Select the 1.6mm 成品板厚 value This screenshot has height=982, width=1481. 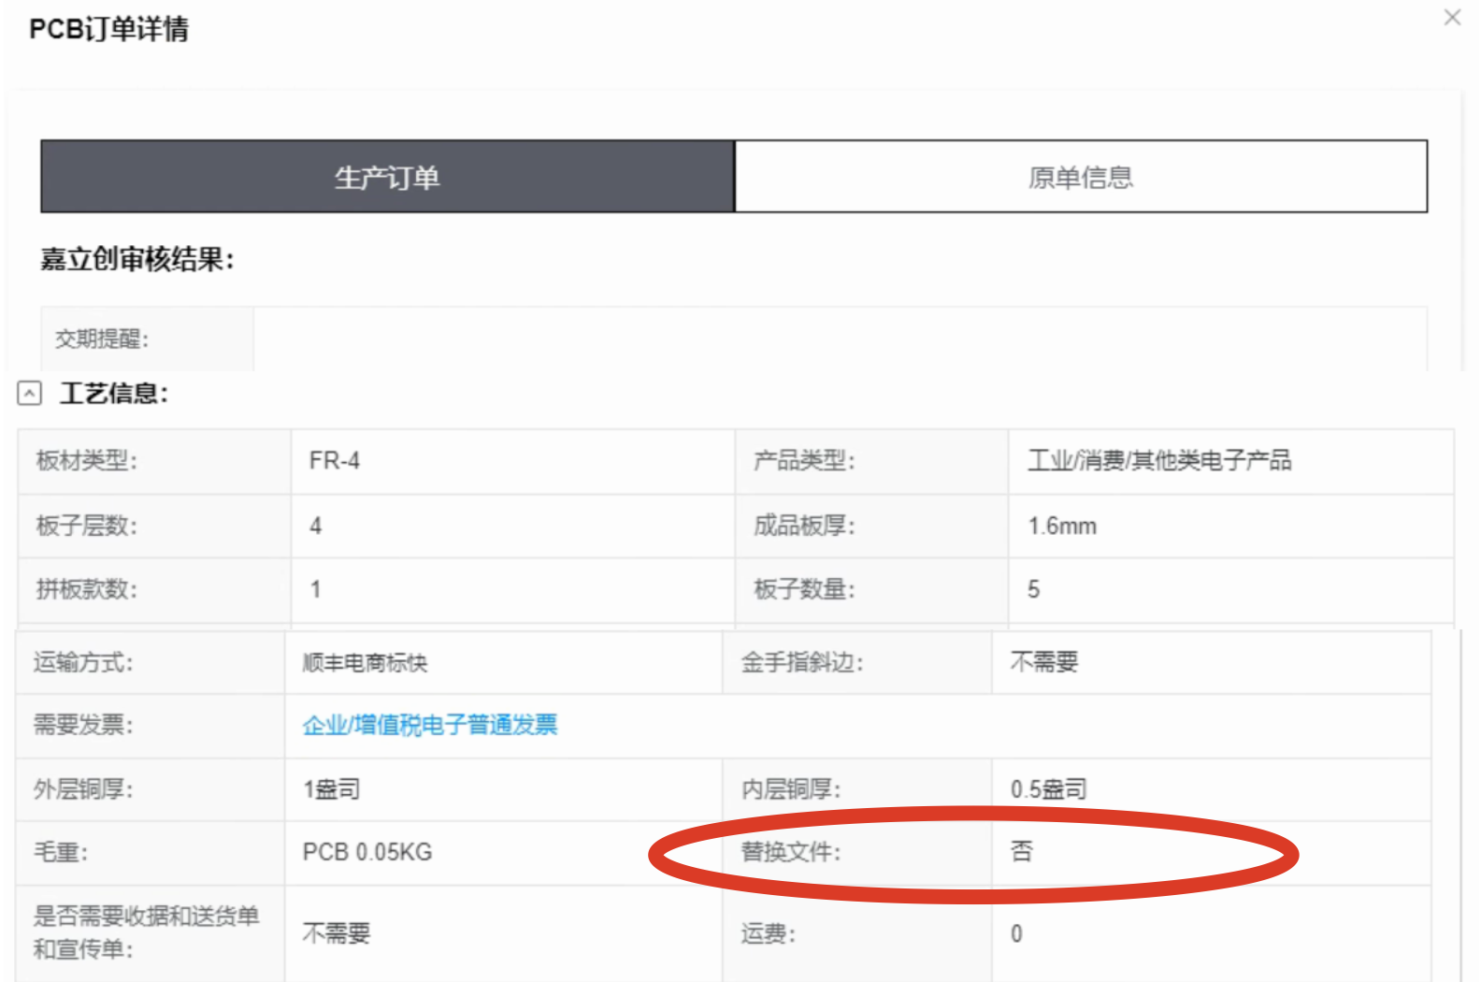pyautogui.click(x=1062, y=526)
